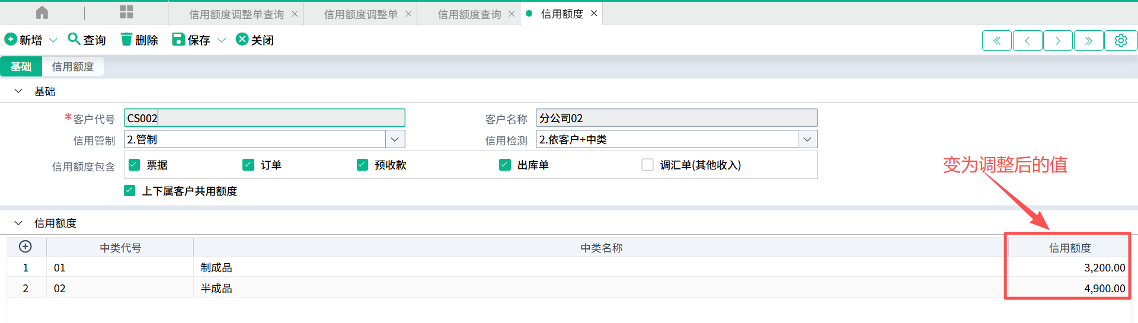Go to next record arrow
Image resolution: width=1138 pixels, height=323 pixels.
(x=1058, y=40)
